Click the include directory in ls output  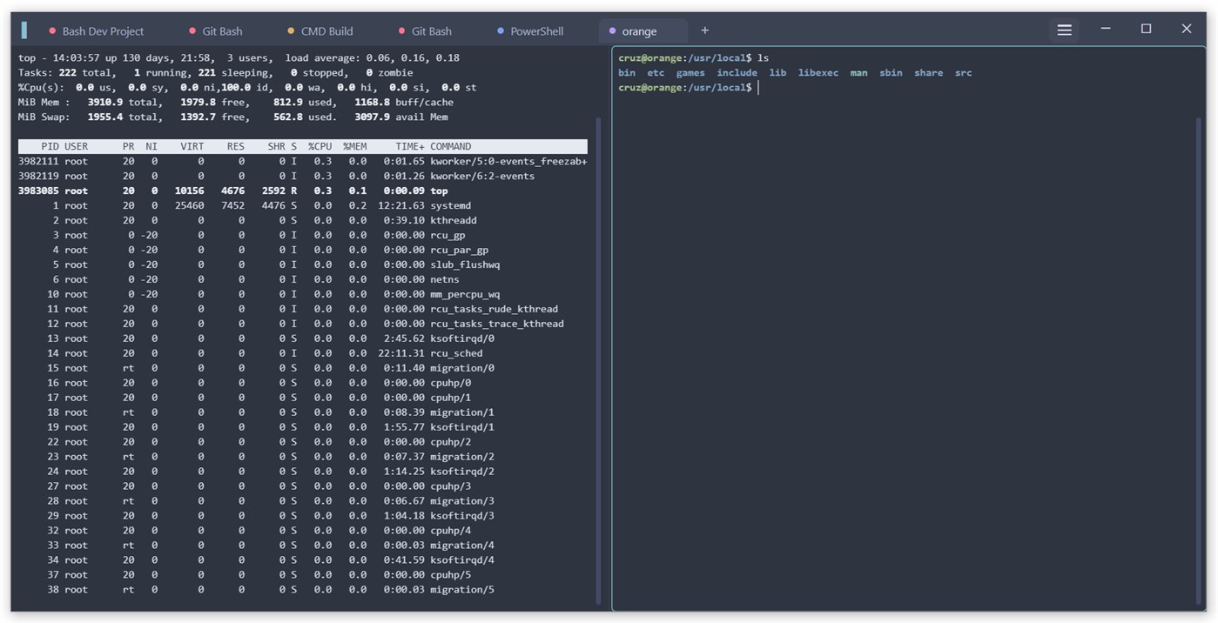click(737, 73)
